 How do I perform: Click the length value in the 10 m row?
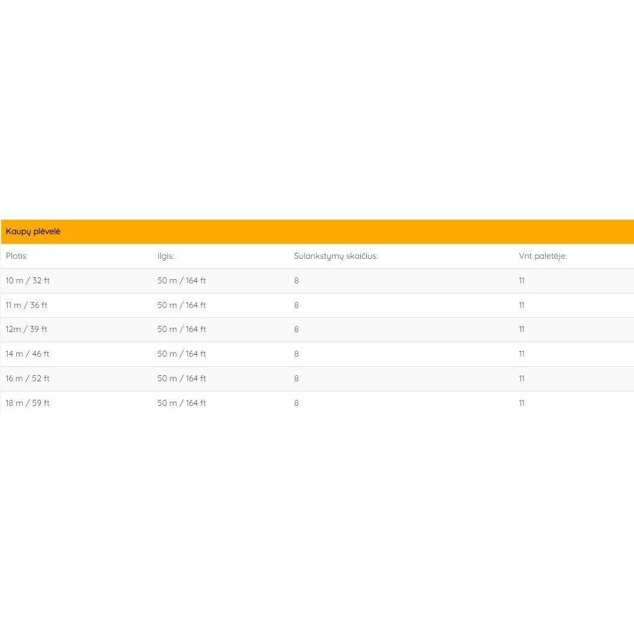coord(181,280)
